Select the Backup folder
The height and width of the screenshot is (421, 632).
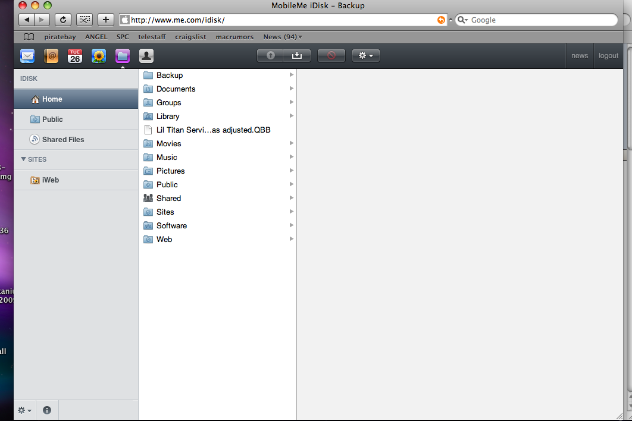(x=218, y=76)
